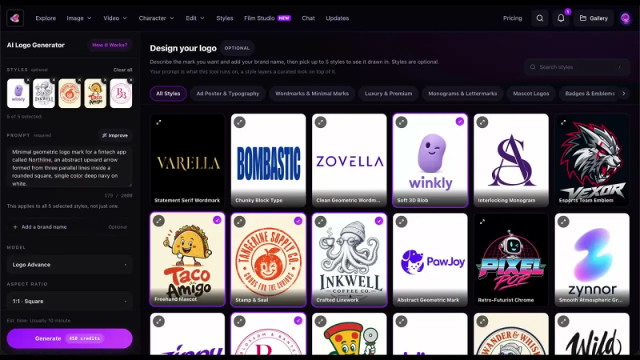The width and height of the screenshot is (640, 360).
Task: Click the Improve prompt button
Action: tap(115, 135)
